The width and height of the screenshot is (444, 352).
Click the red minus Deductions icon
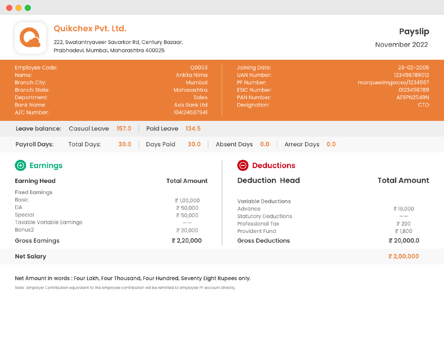pos(243,165)
